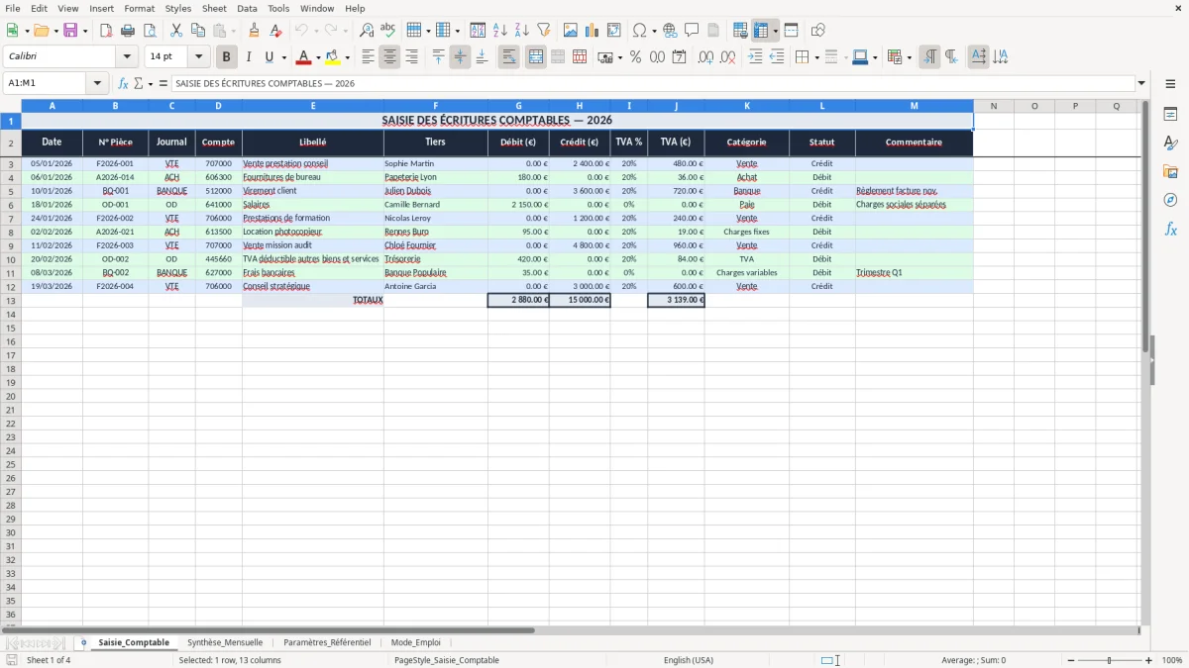The image size is (1189, 668).
Task: Expand the Name Box dropdown arrow
Action: click(x=97, y=83)
